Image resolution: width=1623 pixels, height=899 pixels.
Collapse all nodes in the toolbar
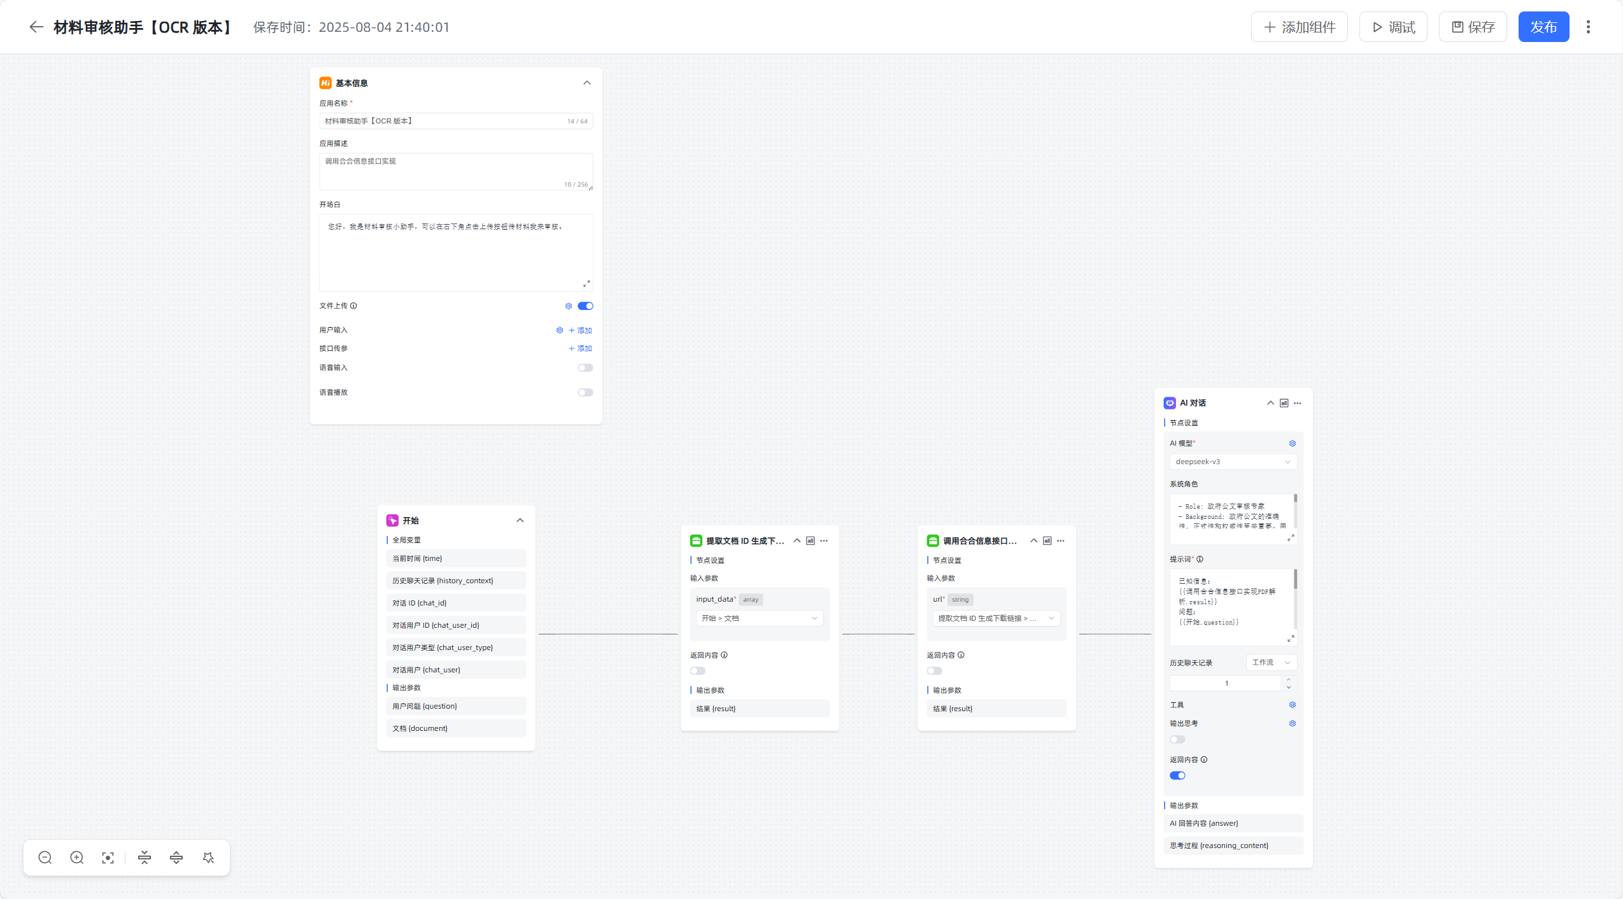145,858
